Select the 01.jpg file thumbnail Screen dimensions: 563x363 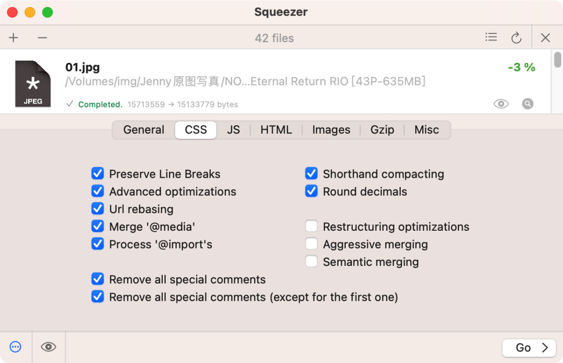(x=33, y=83)
